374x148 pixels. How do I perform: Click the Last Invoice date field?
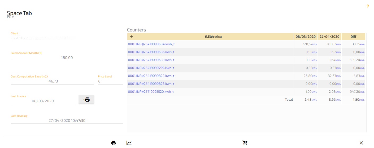tap(43, 101)
